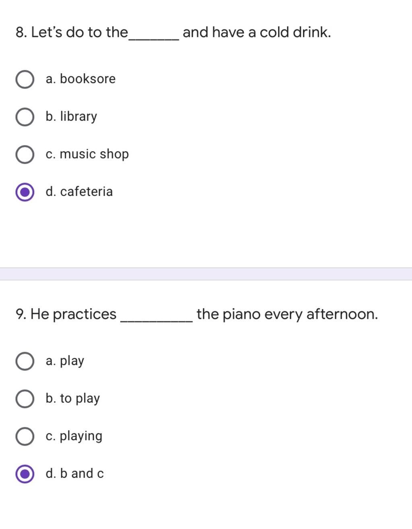412x529 pixels.
Task: Pick the radio circle for 'c. playing'
Action: [25, 436]
